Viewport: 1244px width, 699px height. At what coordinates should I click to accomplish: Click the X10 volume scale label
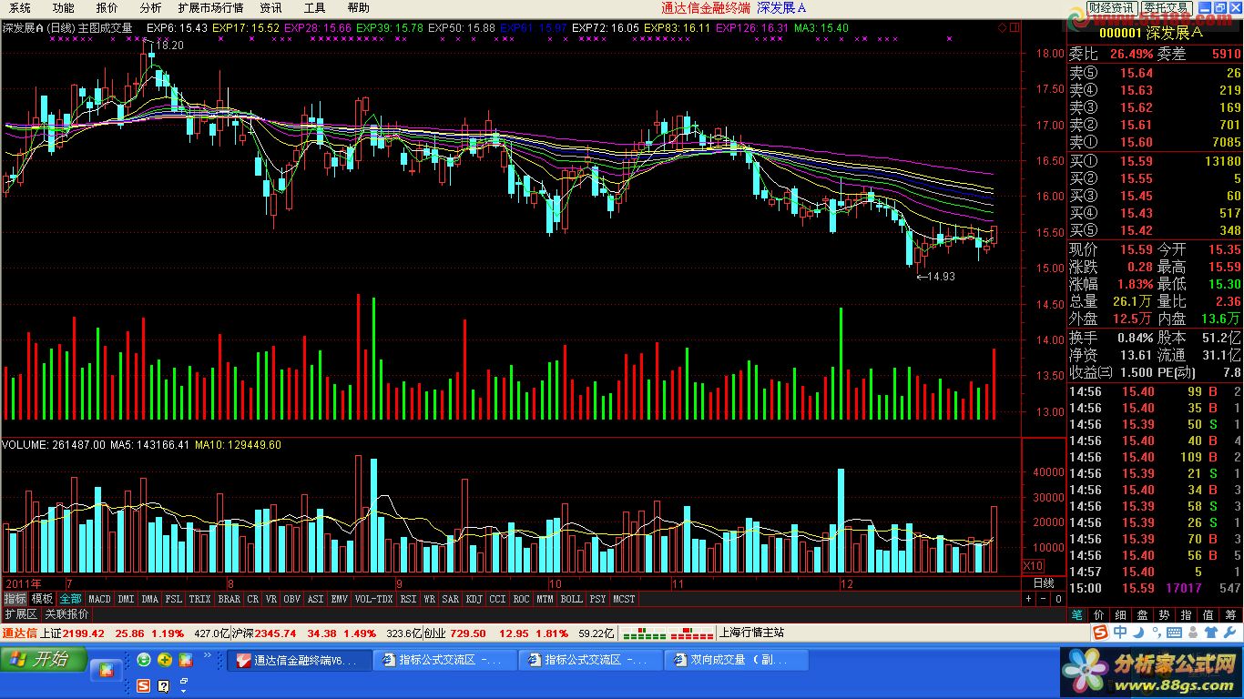click(x=1033, y=566)
